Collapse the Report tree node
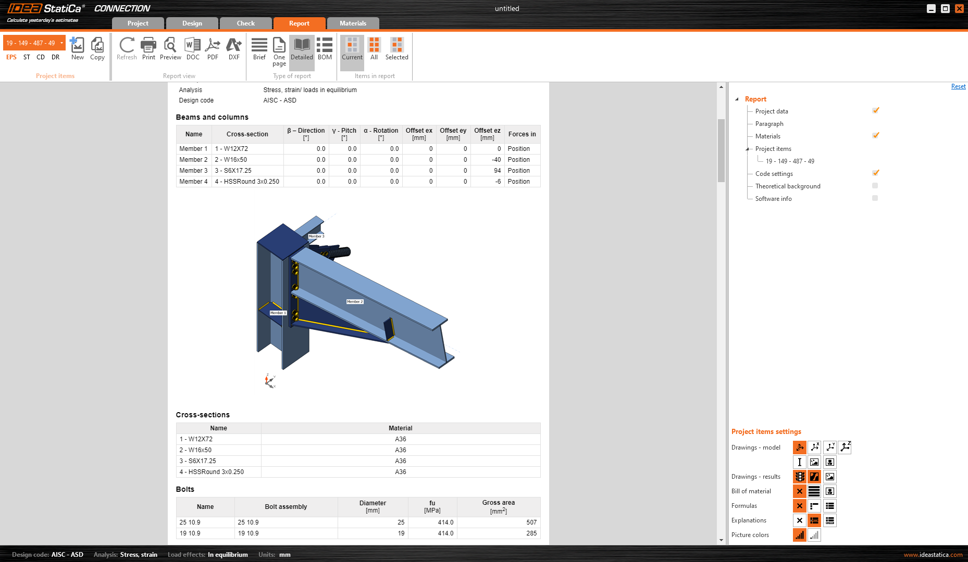 [737, 99]
